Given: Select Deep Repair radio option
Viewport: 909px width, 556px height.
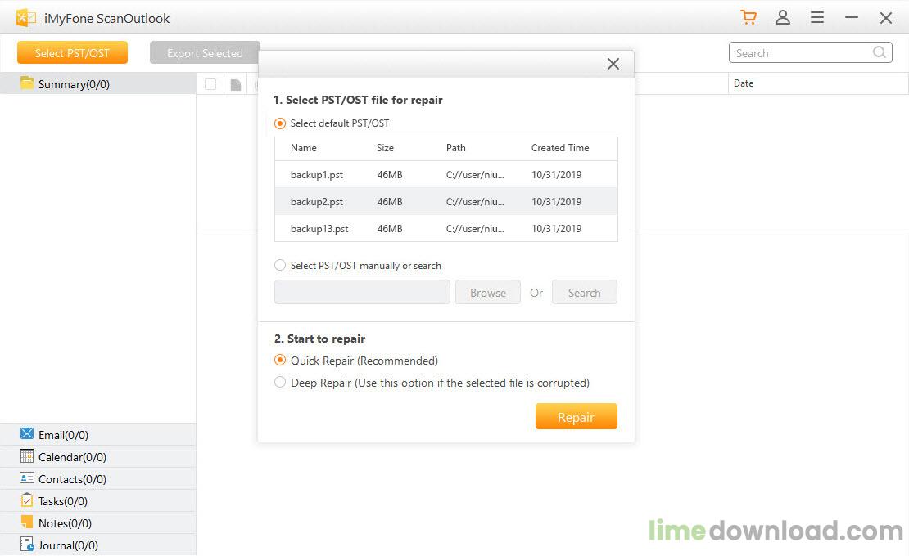Looking at the screenshot, I should click(x=280, y=383).
